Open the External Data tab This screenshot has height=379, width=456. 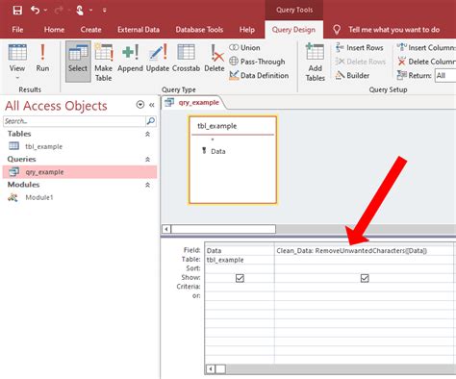139,30
